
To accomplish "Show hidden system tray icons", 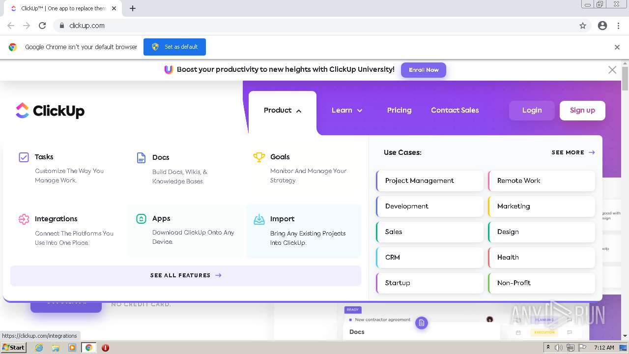I will 548,348.
